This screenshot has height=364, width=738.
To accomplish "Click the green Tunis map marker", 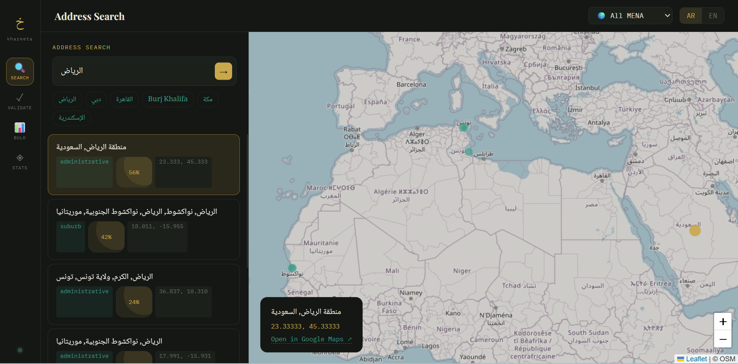I will (464, 127).
